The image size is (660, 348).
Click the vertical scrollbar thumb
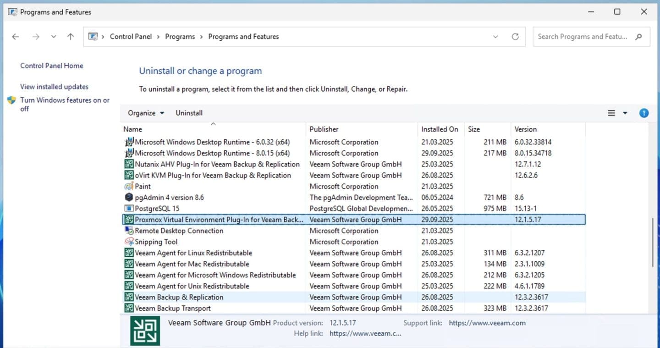coord(653,243)
